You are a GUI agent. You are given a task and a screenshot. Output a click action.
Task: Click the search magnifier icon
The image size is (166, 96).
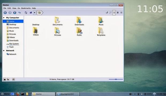coord(110,13)
